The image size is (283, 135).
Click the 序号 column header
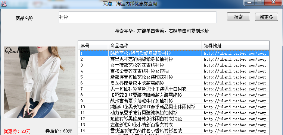coord(93,46)
